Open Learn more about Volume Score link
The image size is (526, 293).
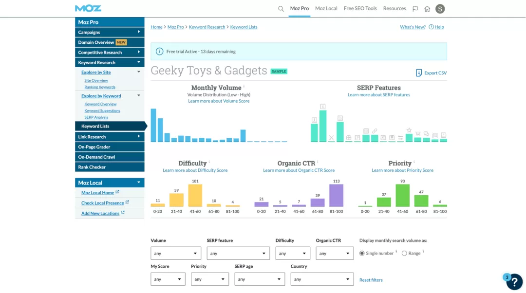(219, 101)
